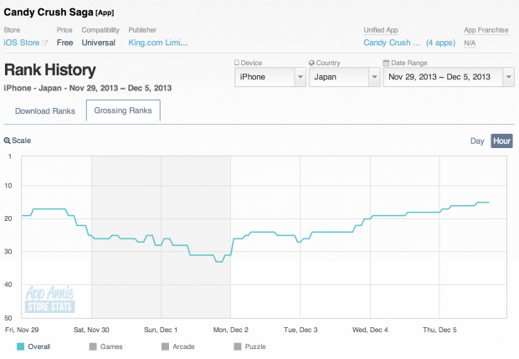Switch to the Download Ranks tab
Image resolution: width=519 pixels, height=359 pixels.
click(45, 111)
